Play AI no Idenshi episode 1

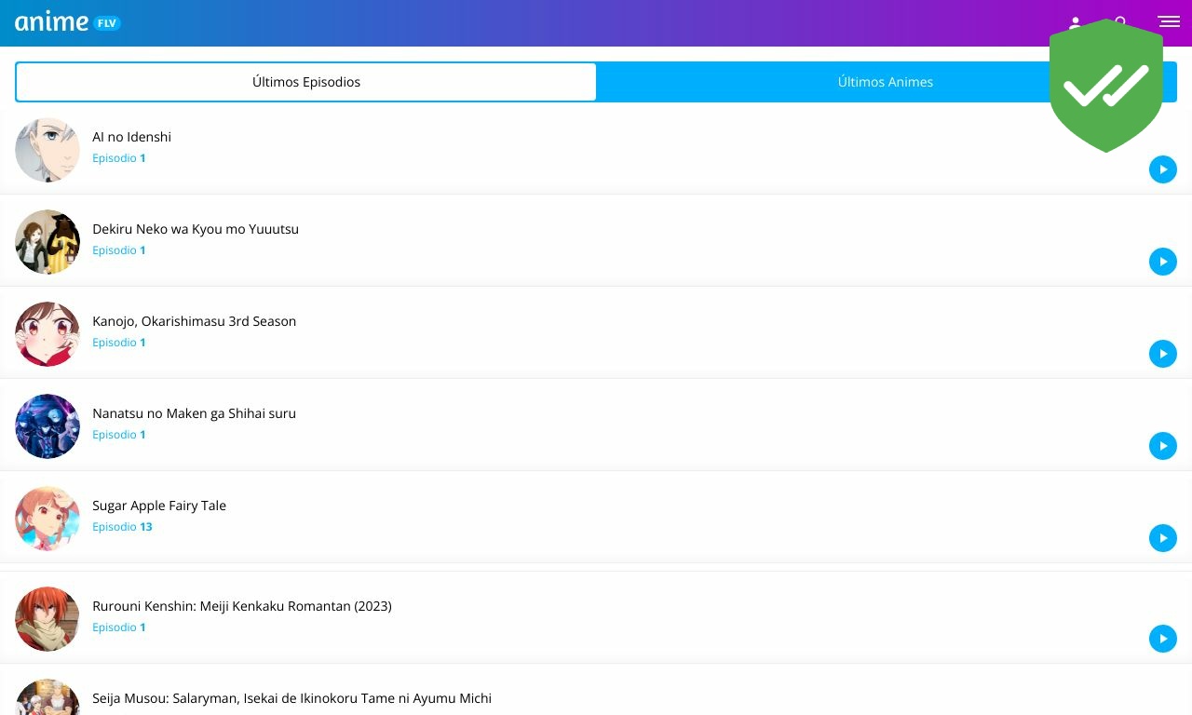point(1163,169)
